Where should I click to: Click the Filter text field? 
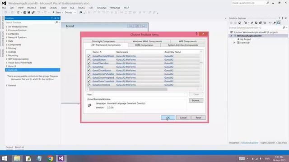[140, 94]
